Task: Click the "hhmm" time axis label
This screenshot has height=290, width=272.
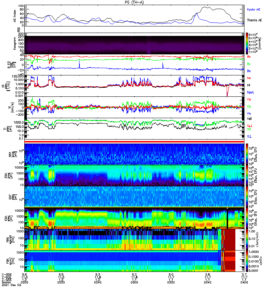Action: [5, 282]
